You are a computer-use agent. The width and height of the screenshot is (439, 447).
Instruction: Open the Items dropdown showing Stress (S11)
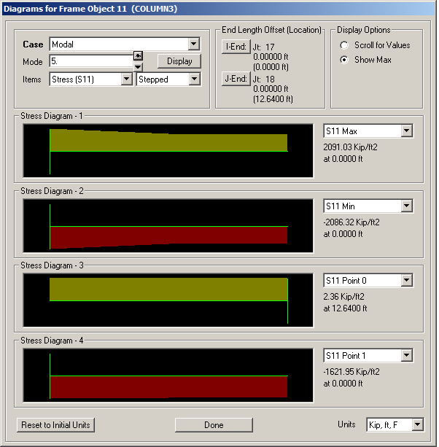[x=90, y=79]
